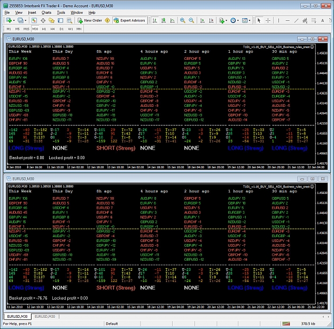Click the Periods clock icon
This screenshot has width=334, height=329.
233,20
